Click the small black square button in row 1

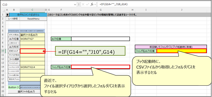coord(8,15)
